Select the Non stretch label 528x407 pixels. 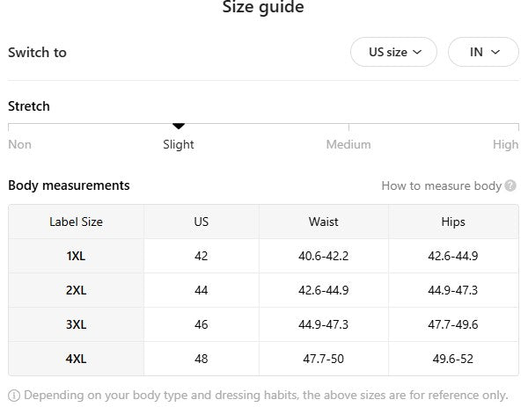pyautogui.click(x=19, y=144)
